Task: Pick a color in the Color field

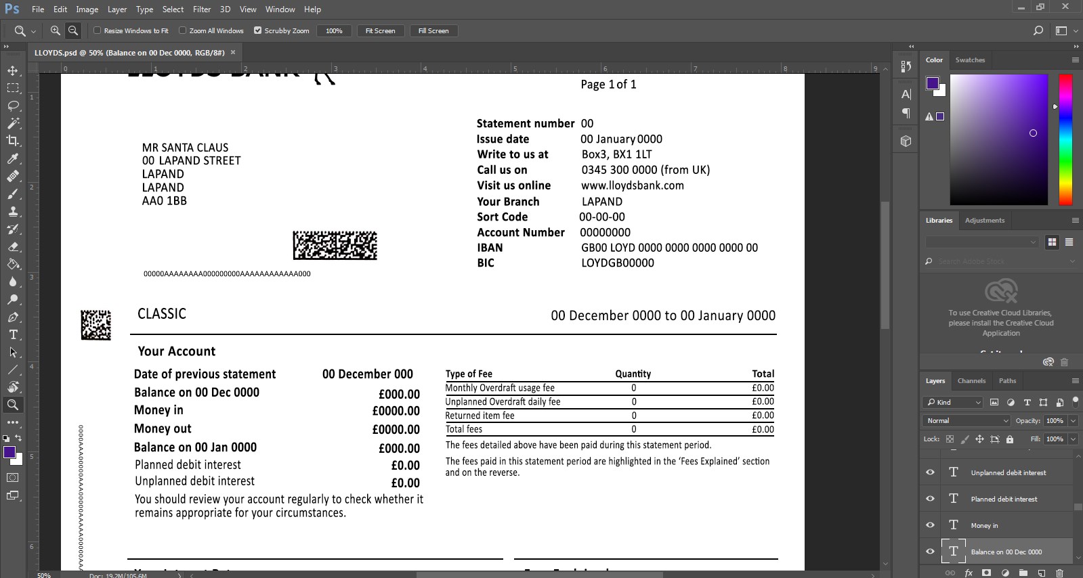Action: (999, 139)
